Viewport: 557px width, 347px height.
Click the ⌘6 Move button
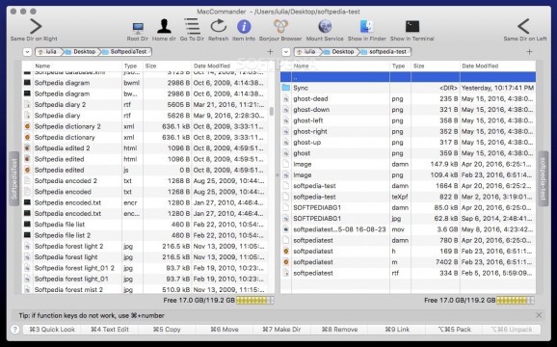point(225,330)
